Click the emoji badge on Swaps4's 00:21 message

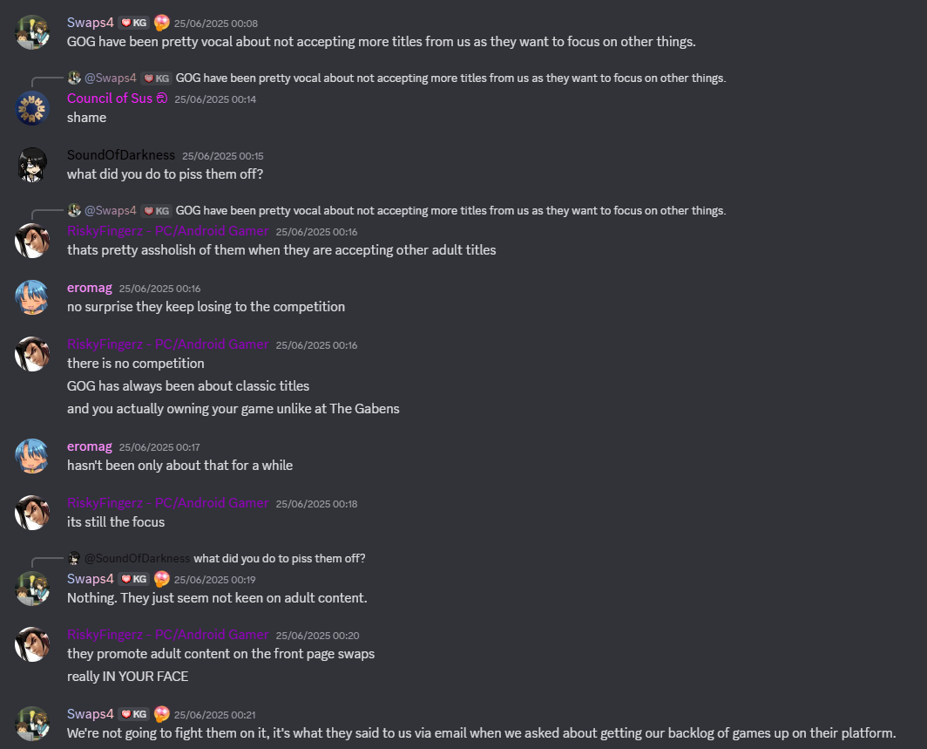coord(161,714)
